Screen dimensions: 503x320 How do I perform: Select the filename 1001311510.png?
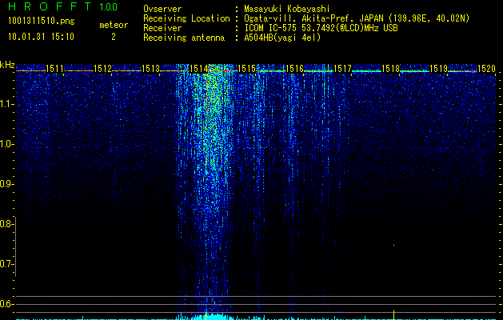pos(42,22)
